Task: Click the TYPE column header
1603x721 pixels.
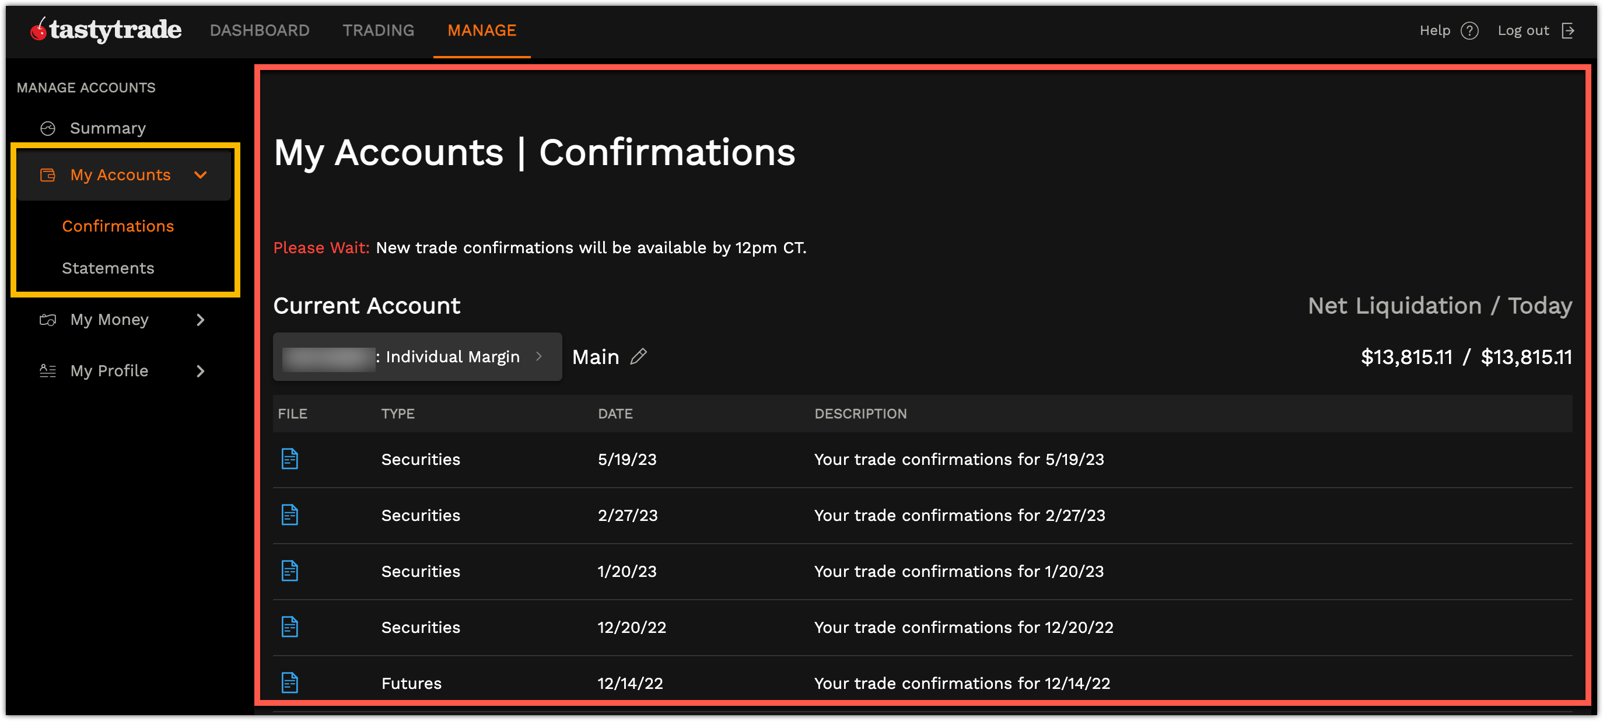Action: tap(398, 414)
